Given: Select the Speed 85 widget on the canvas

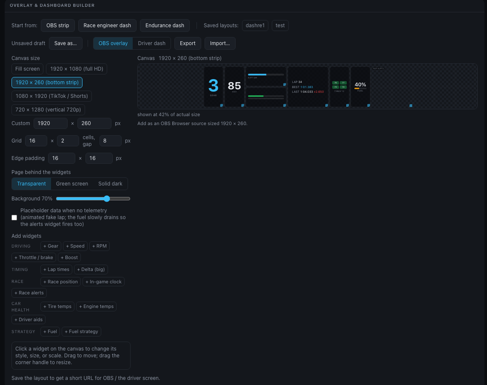Looking at the screenshot, I should coord(234,87).
